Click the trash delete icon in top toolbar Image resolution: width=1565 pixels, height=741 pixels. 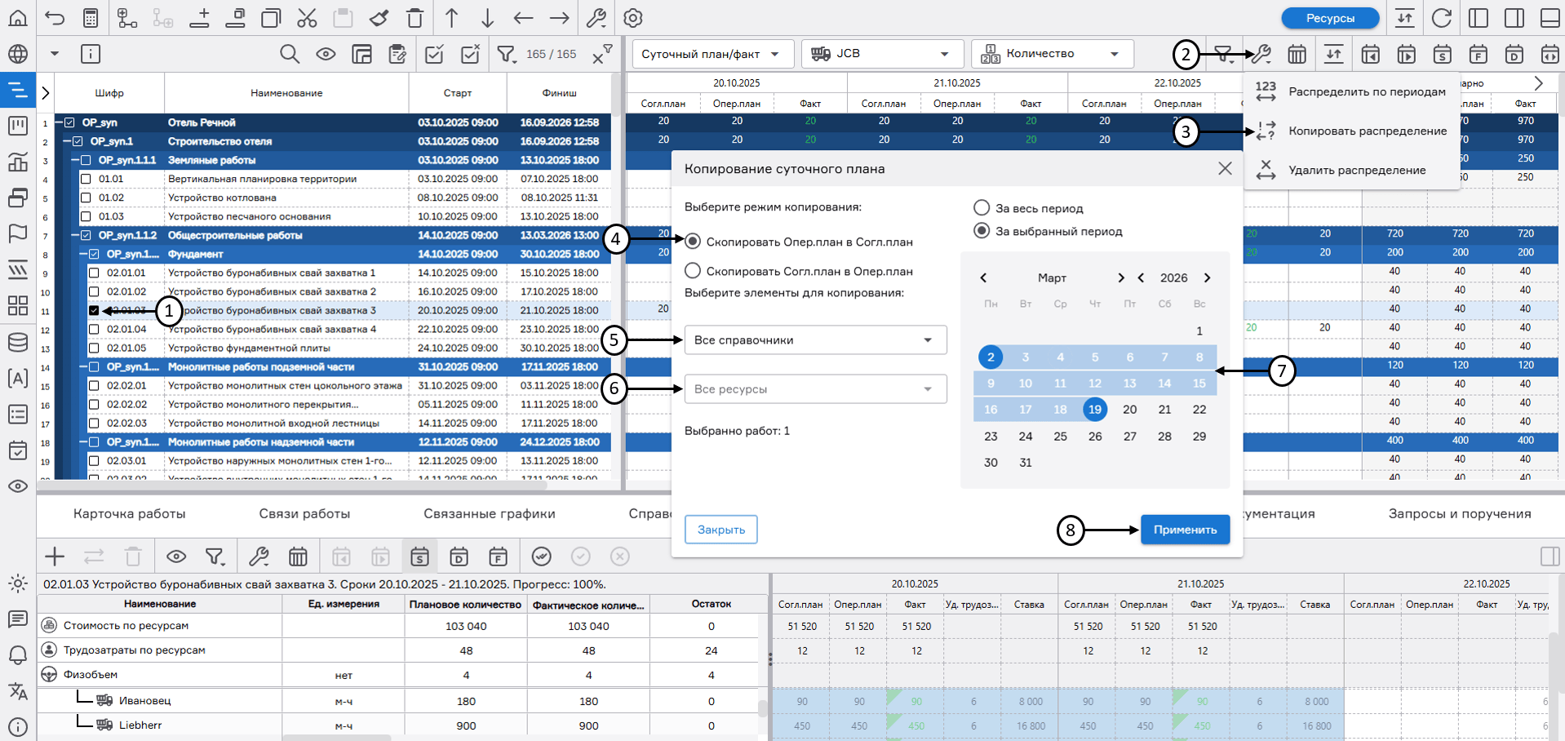[415, 17]
